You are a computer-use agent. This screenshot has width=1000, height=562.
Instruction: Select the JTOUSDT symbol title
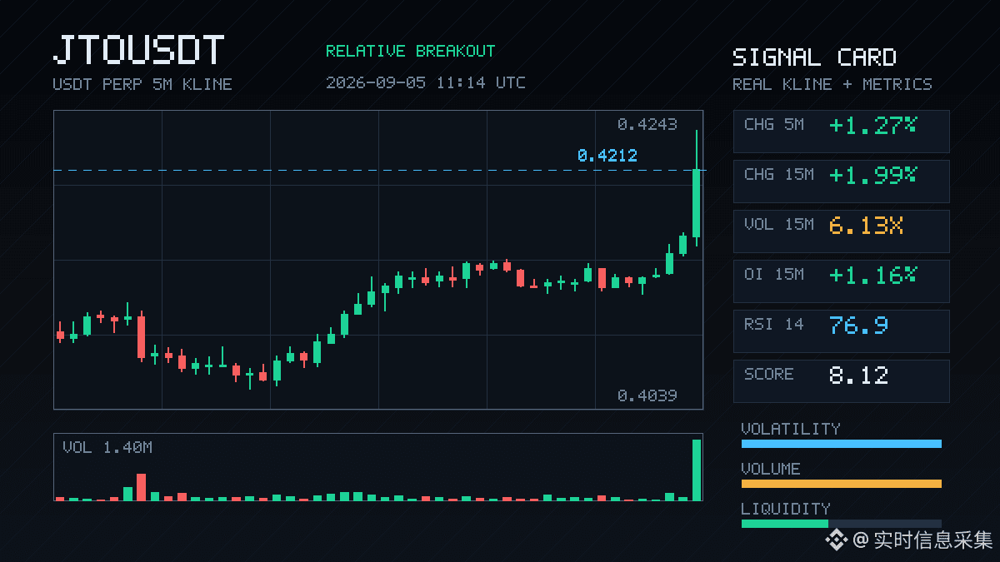[138, 51]
